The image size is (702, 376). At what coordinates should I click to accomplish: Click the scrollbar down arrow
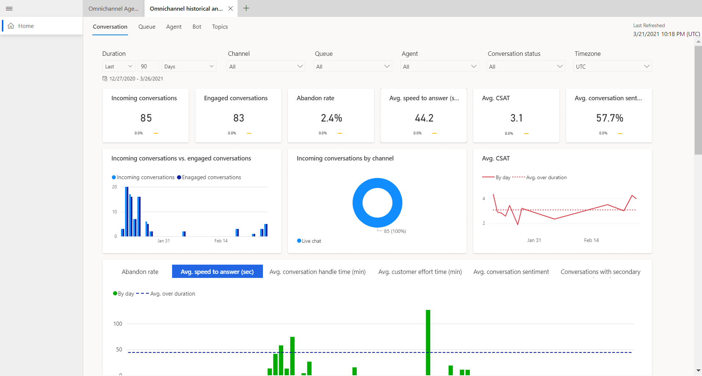coord(698,371)
